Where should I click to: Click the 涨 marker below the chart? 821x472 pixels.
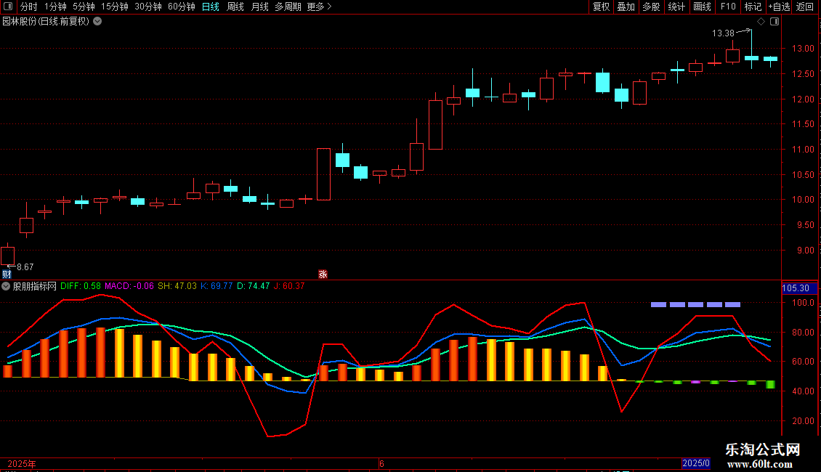(x=323, y=274)
